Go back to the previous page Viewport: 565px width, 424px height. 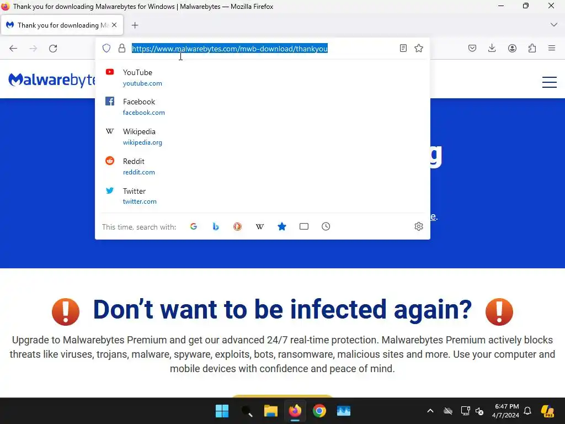[13, 49]
